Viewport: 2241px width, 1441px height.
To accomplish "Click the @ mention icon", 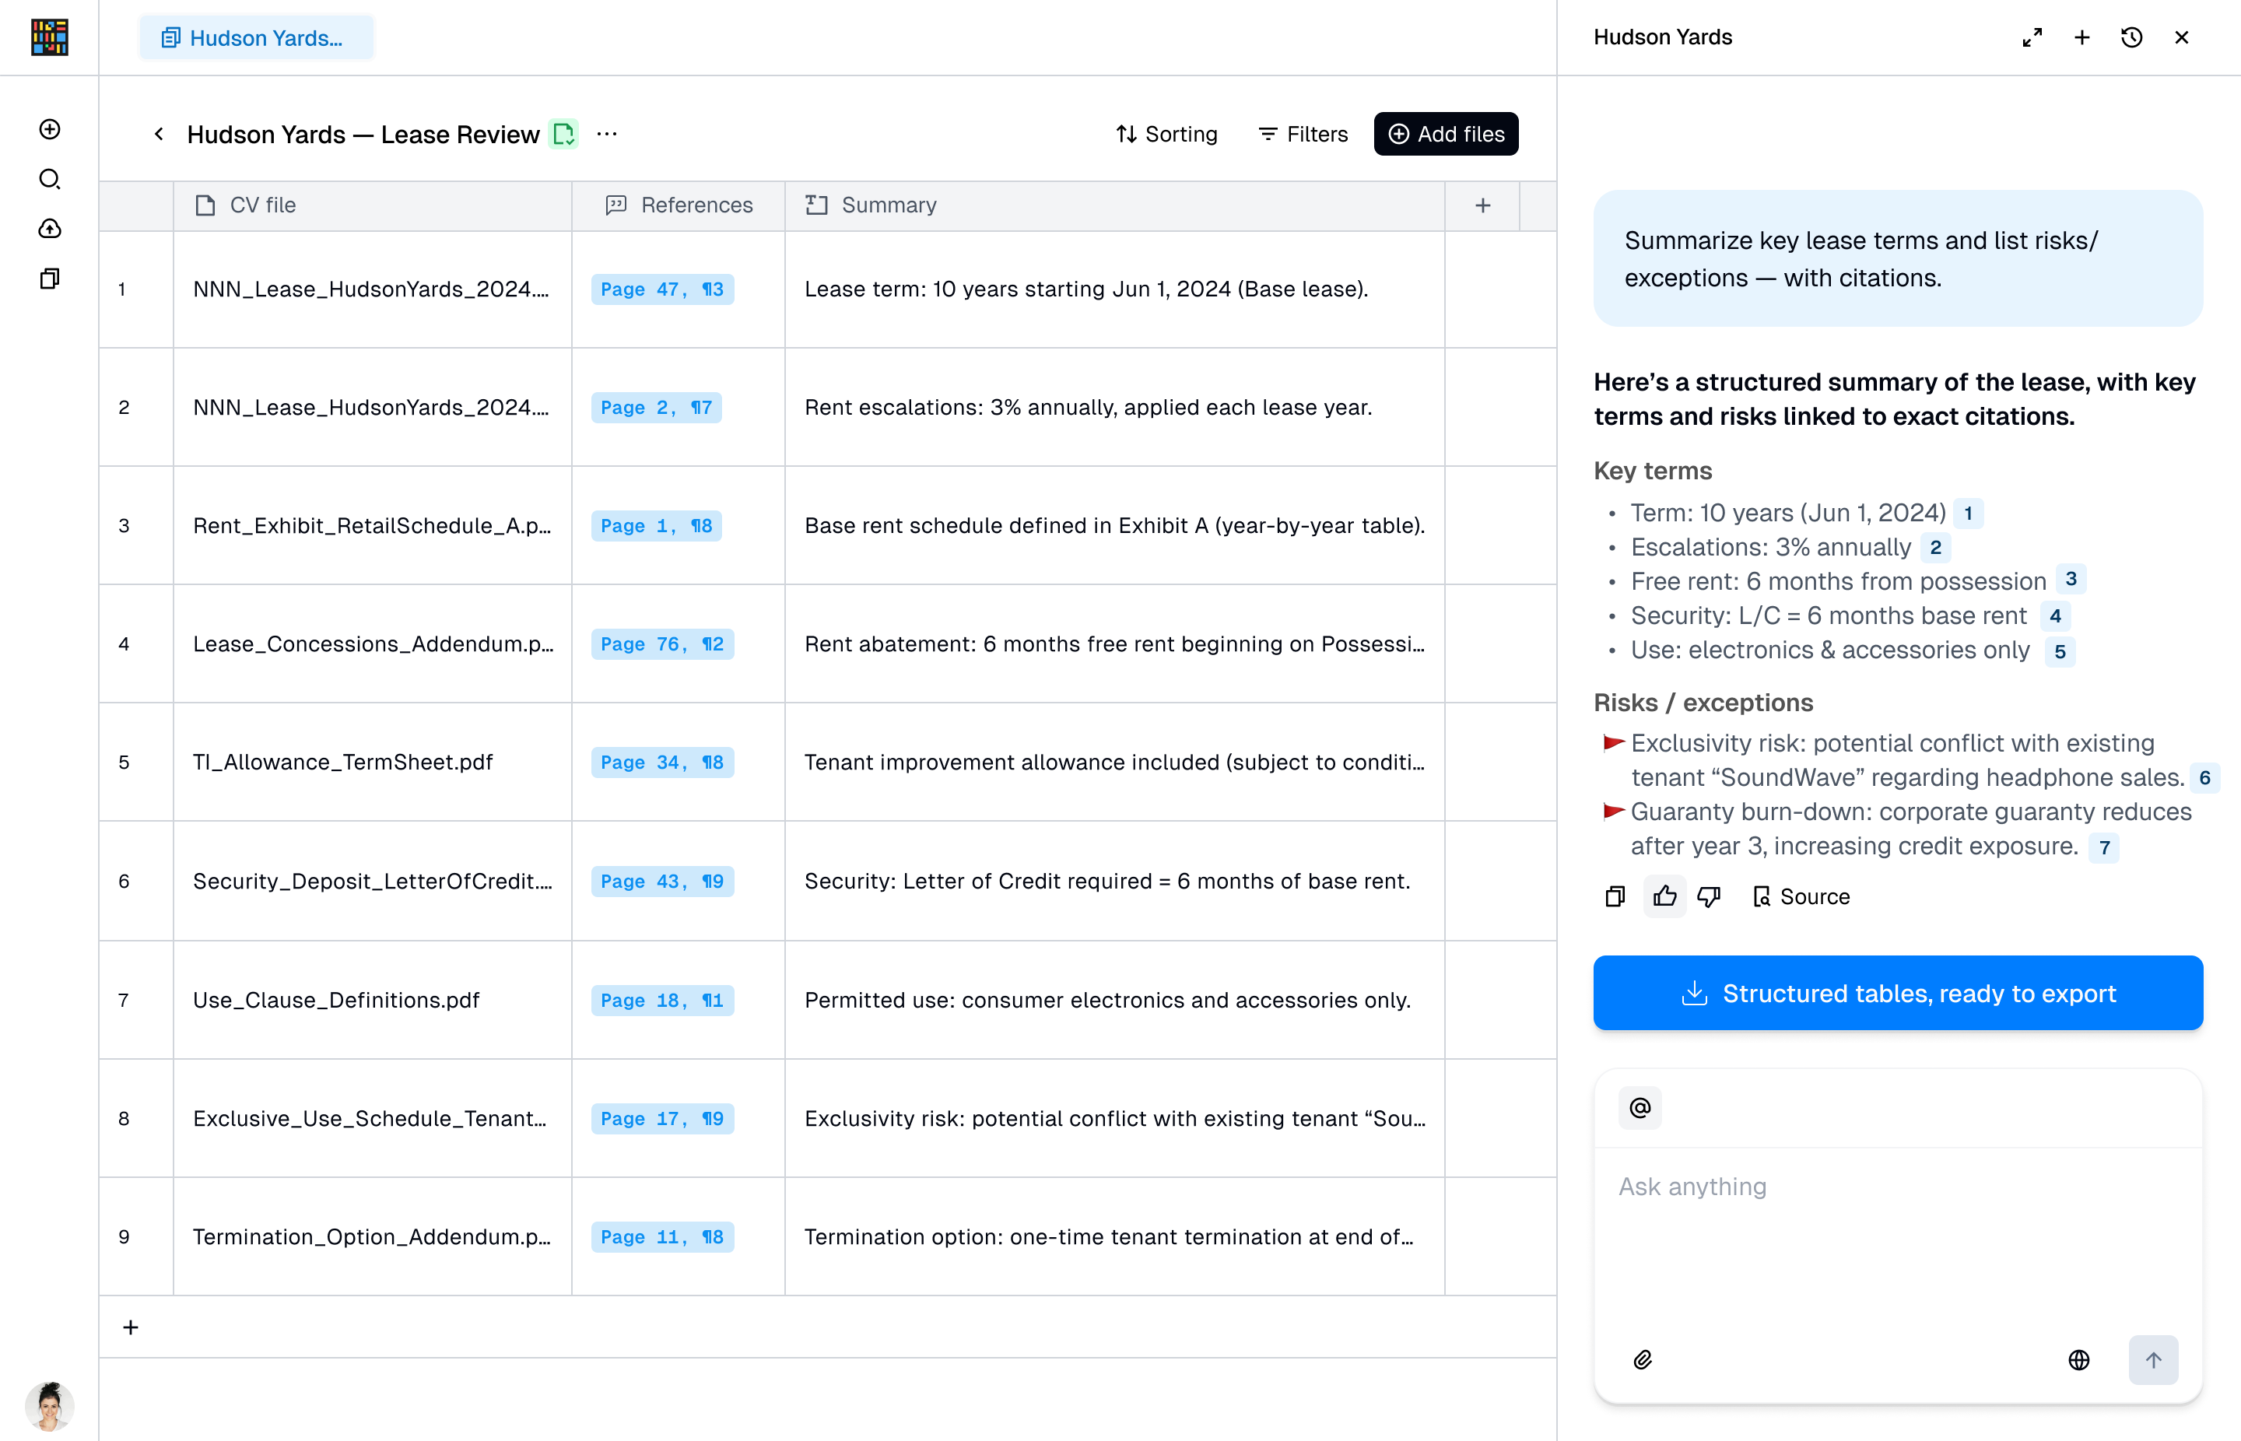I will 1640,1108.
